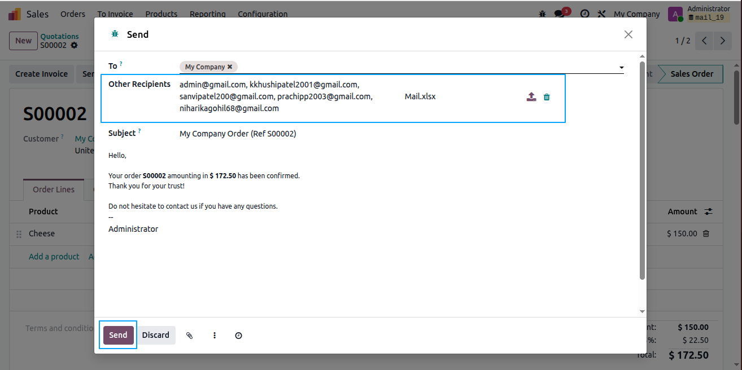Click the Amount column header
Viewport: 742px width, 370px height.
(x=683, y=212)
